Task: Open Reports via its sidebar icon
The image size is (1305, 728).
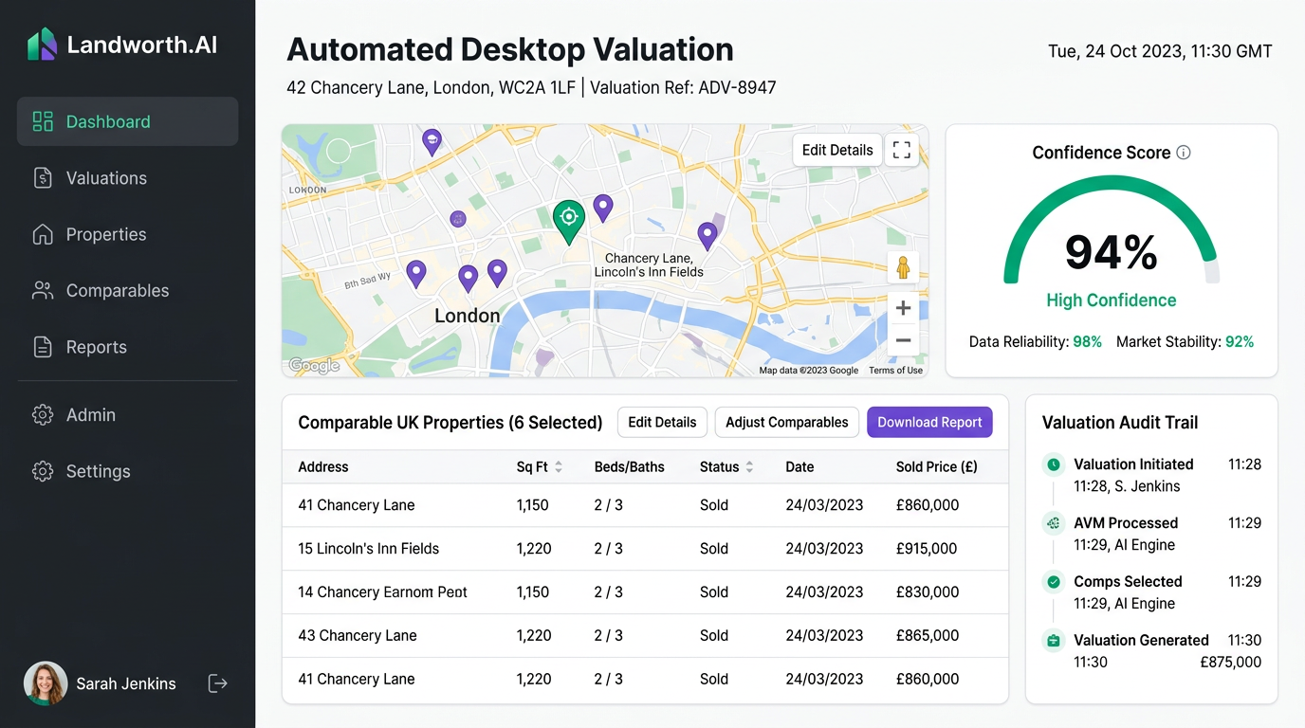Action: click(42, 347)
